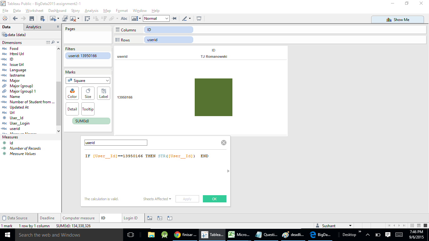This screenshot has width=429, height=241.
Task: Show mark labels Abc toolbar icon
Action: point(124,19)
